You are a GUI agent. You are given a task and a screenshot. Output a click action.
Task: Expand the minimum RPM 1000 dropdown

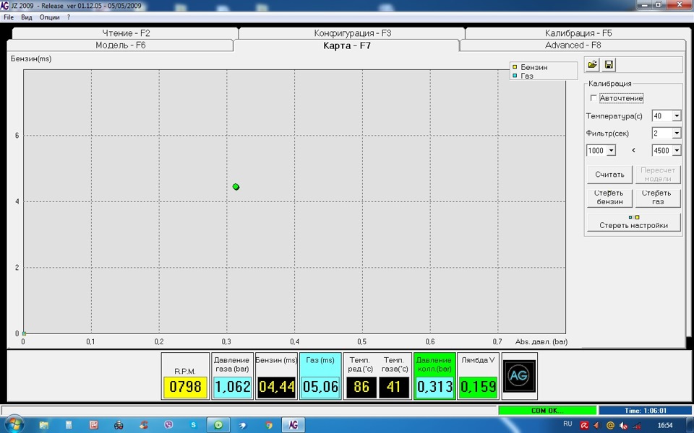(x=612, y=150)
